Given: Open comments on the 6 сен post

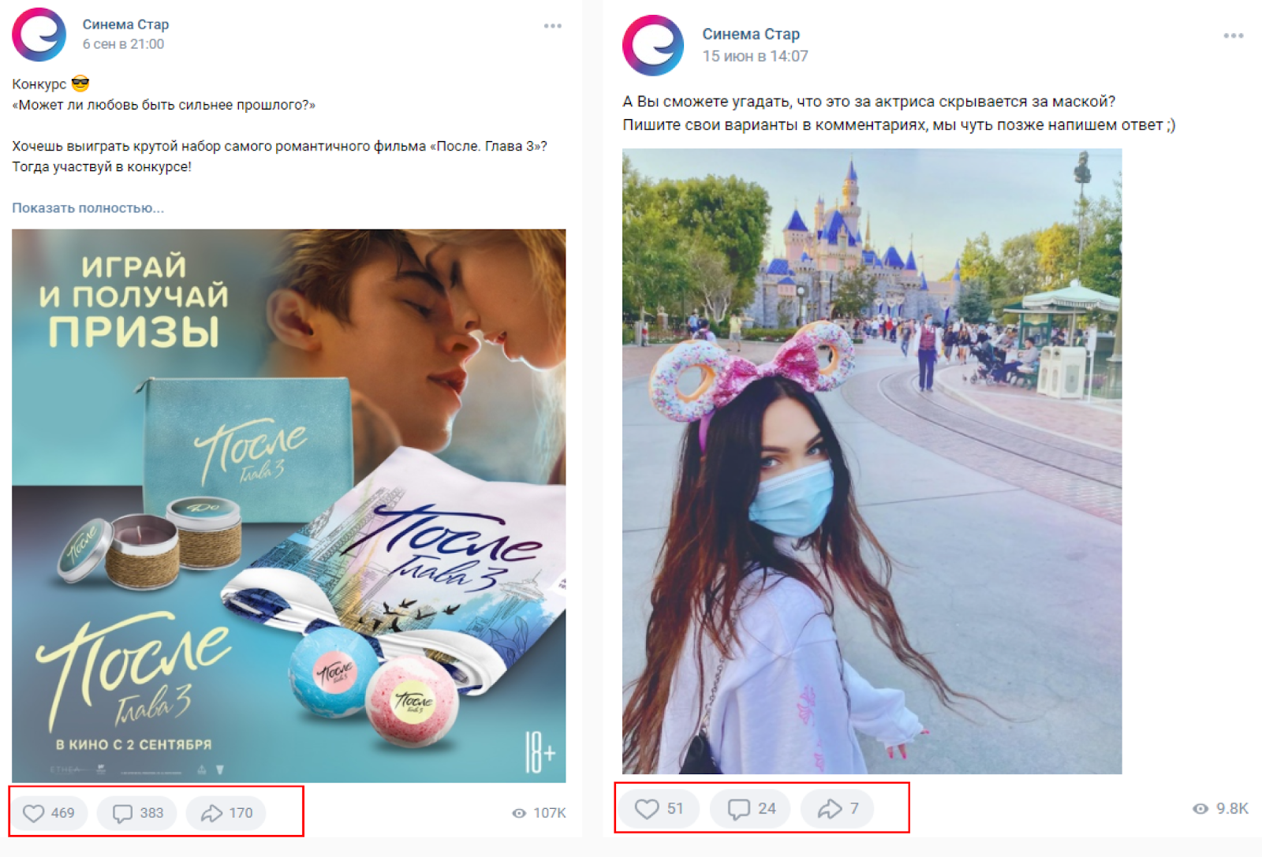Looking at the screenshot, I should click(x=138, y=813).
